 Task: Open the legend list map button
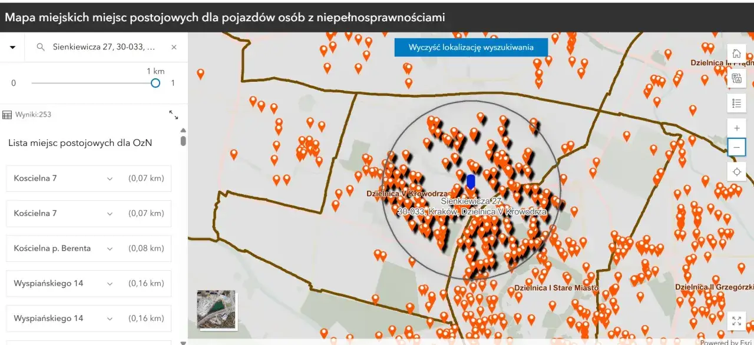click(x=736, y=104)
